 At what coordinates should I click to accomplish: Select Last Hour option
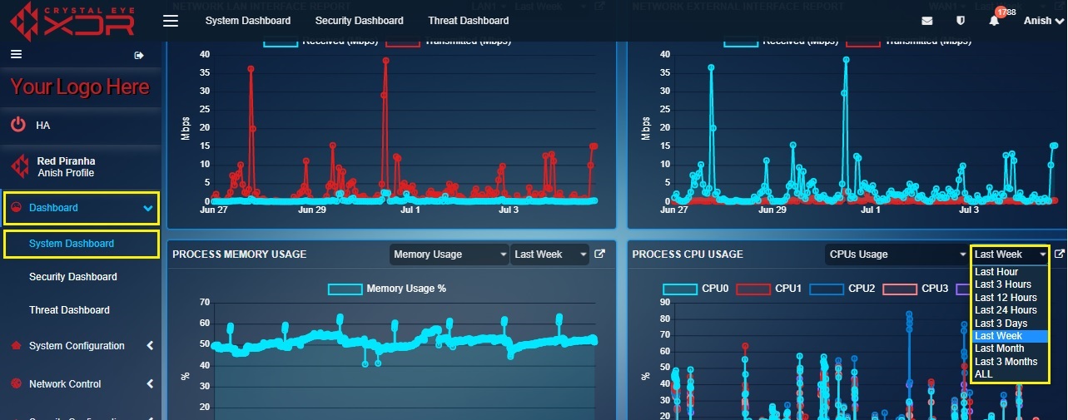pyautogui.click(x=1010, y=272)
